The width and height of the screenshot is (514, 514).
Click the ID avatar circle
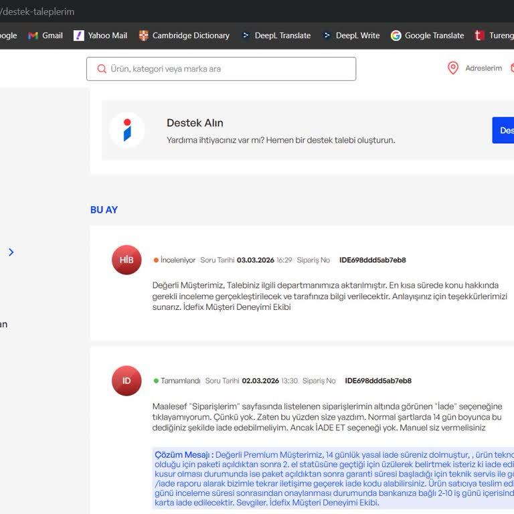[x=126, y=381]
